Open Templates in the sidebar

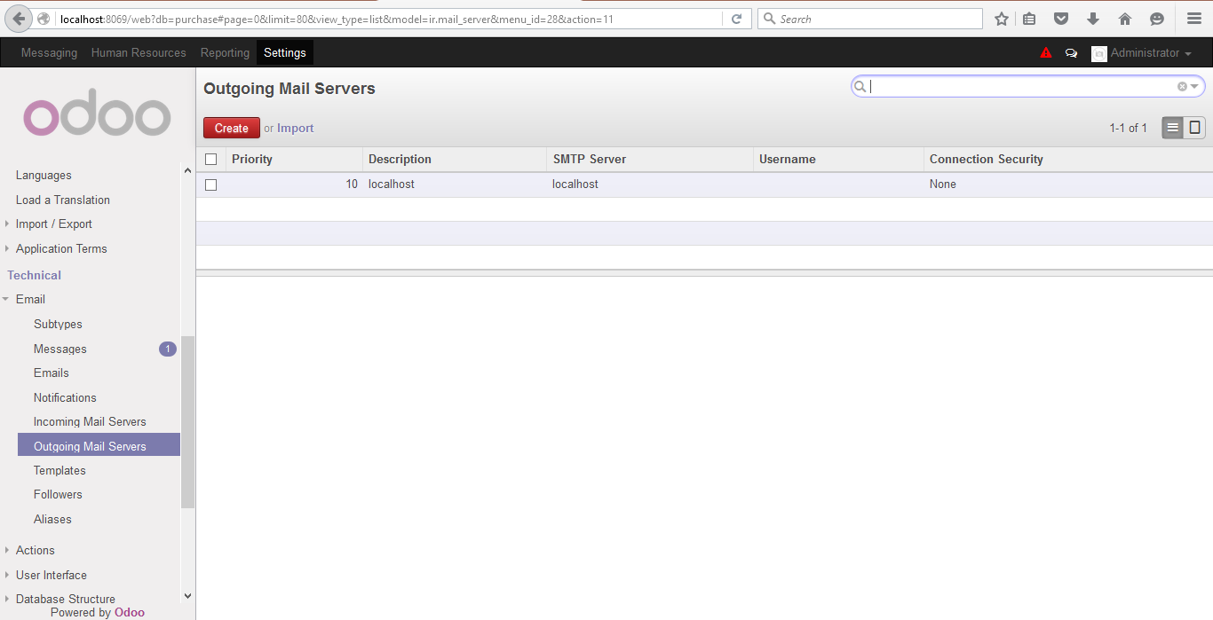click(x=59, y=471)
